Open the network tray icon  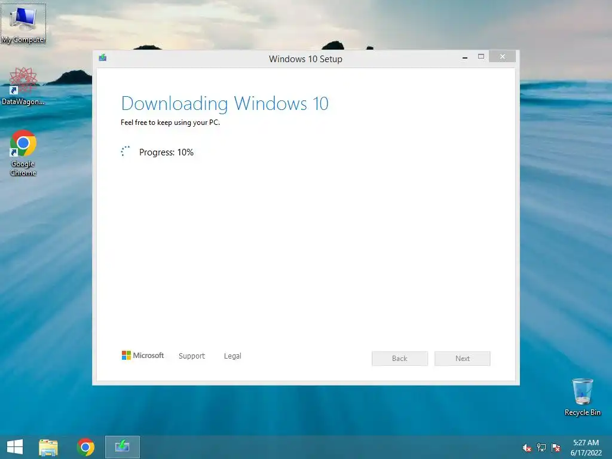pyautogui.click(x=541, y=448)
